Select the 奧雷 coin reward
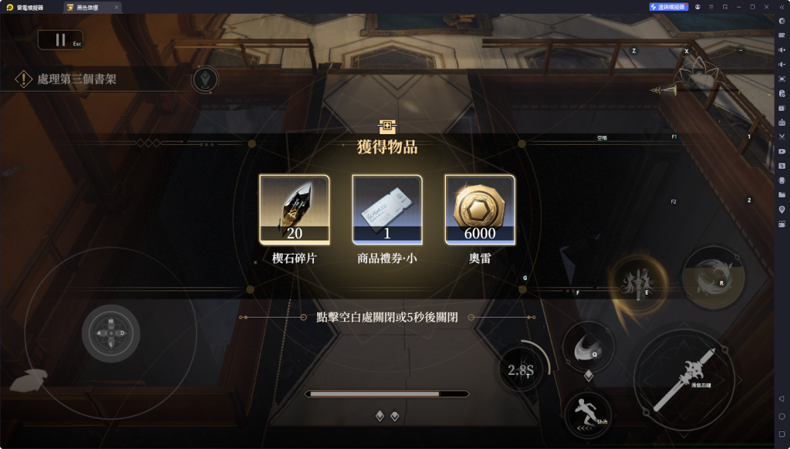 pos(480,210)
